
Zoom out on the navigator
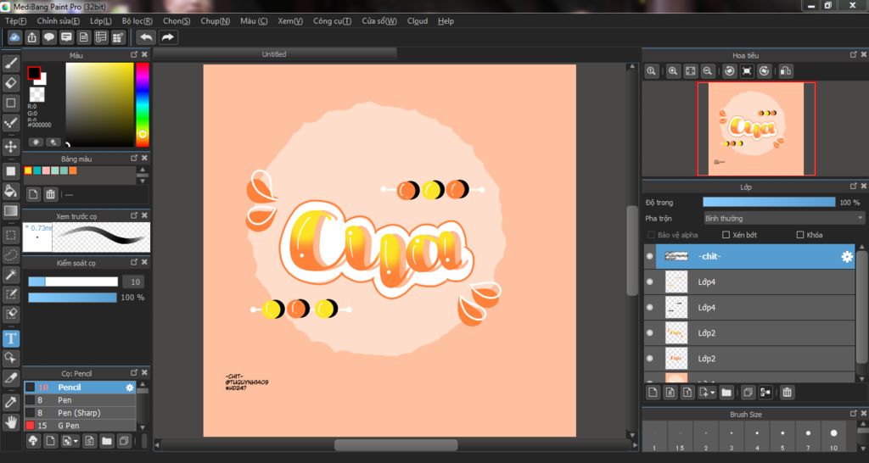(707, 71)
